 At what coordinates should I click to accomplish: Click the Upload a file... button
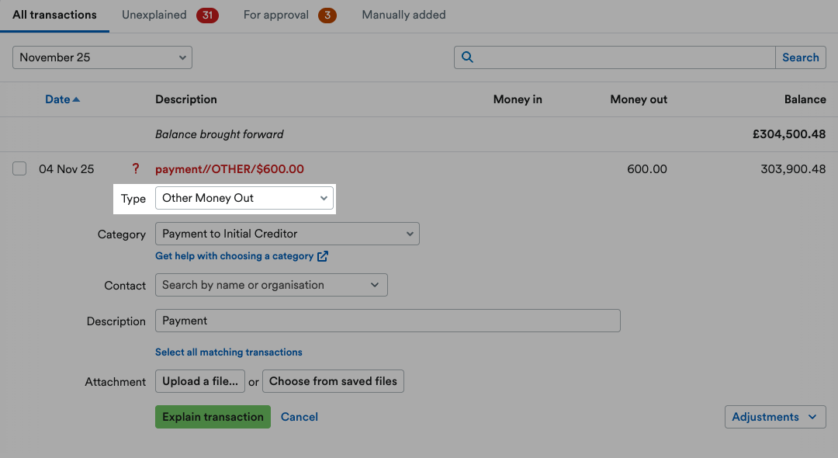tap(200, 381)
